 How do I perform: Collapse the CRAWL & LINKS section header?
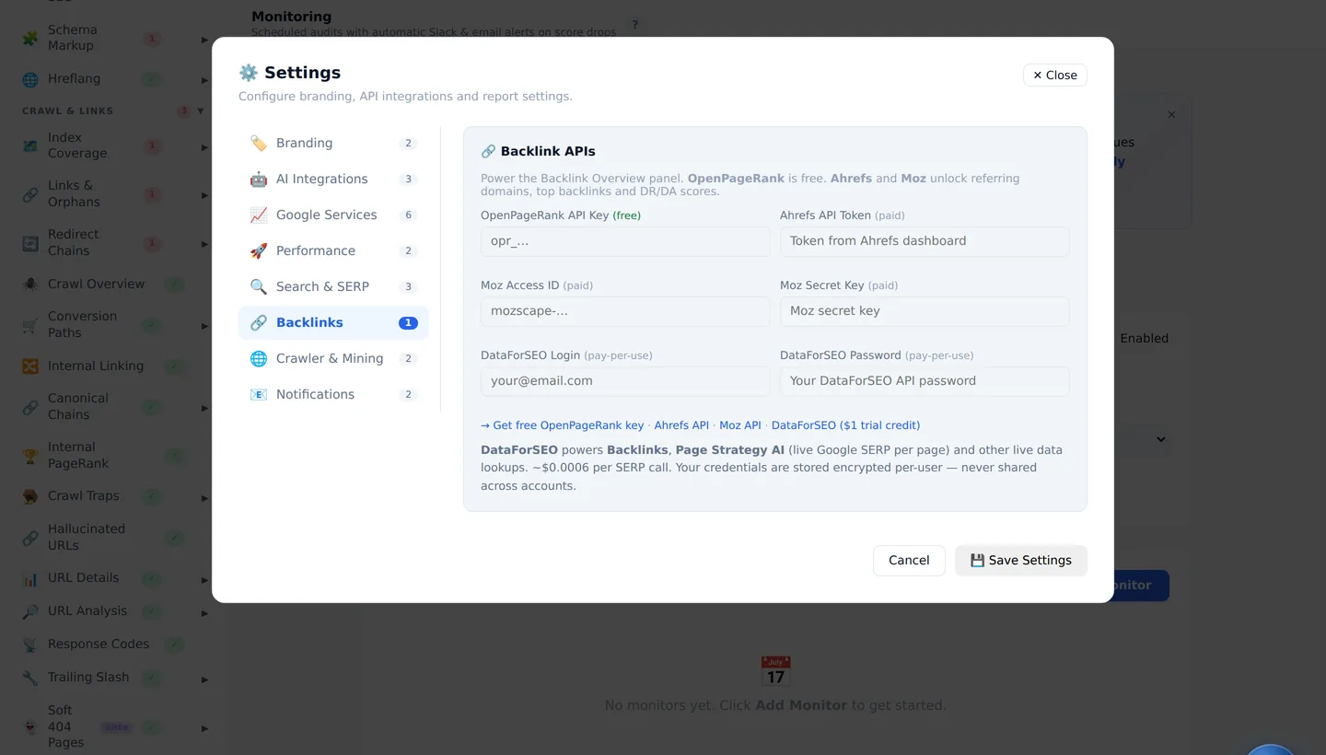tap(113, 110)
